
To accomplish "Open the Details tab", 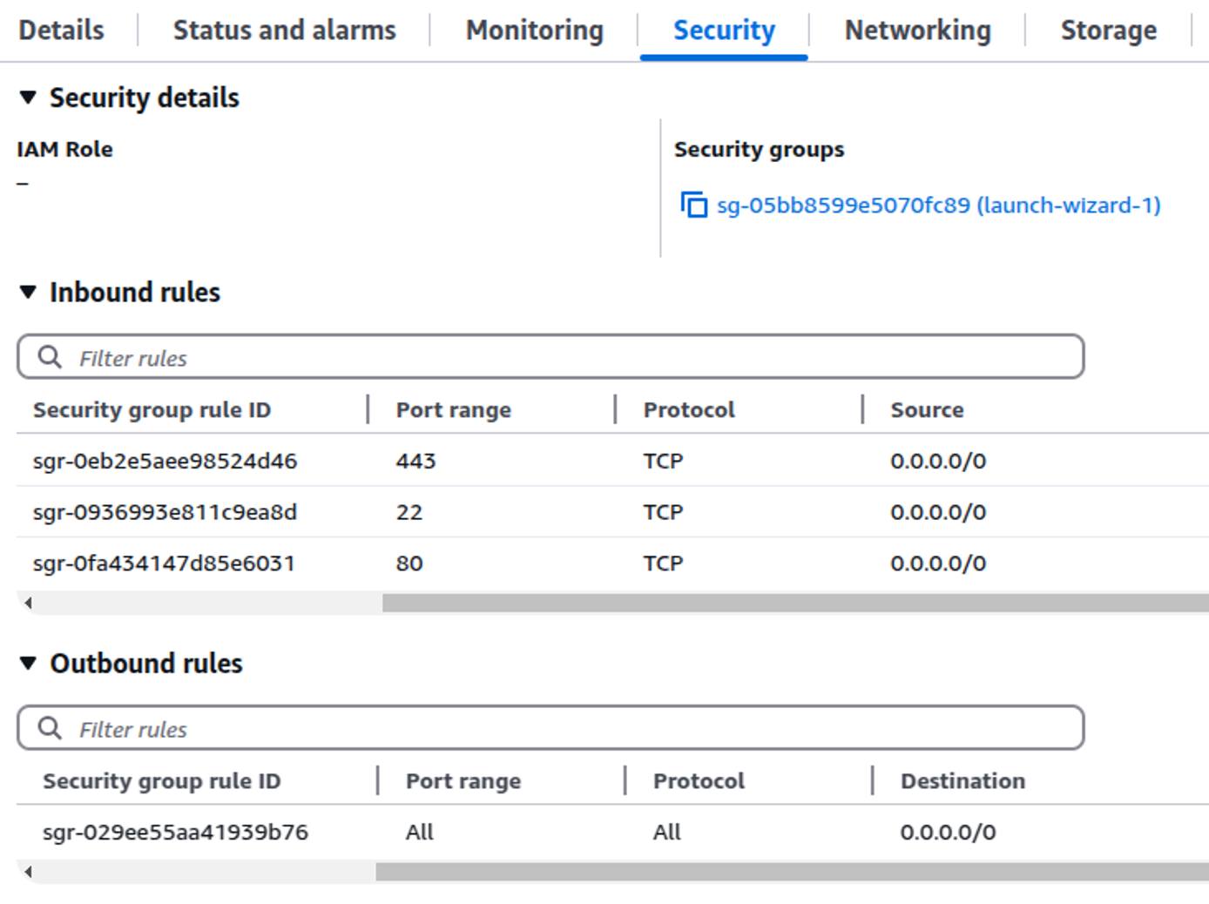I will click(61, 30).
